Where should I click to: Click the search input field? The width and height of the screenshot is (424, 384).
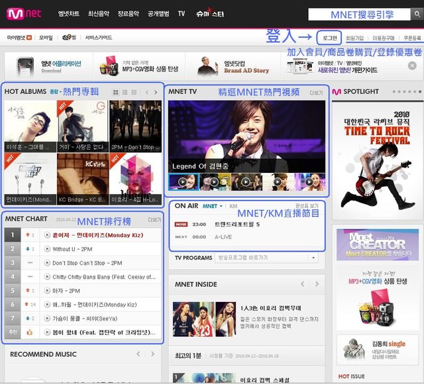tap(359, 14)
